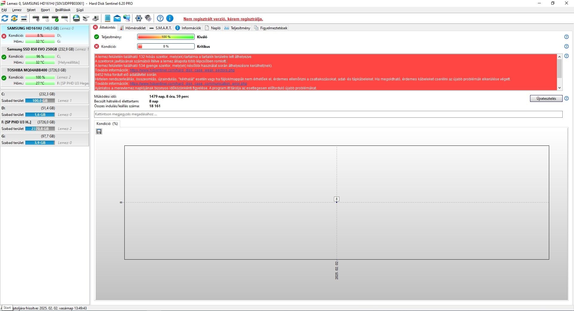Click the Kondíció 8% progress bar
Viewport: 574px width, 311px height.
166,46
